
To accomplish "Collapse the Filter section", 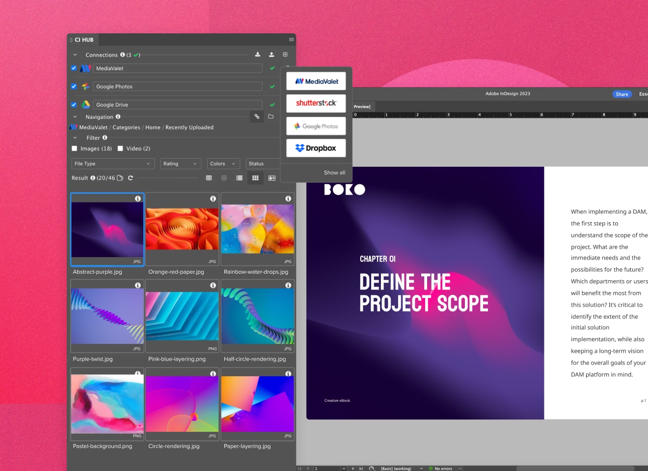I will point(75,138).
